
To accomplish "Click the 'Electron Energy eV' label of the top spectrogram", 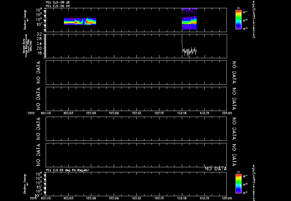I will coord(26,20).
